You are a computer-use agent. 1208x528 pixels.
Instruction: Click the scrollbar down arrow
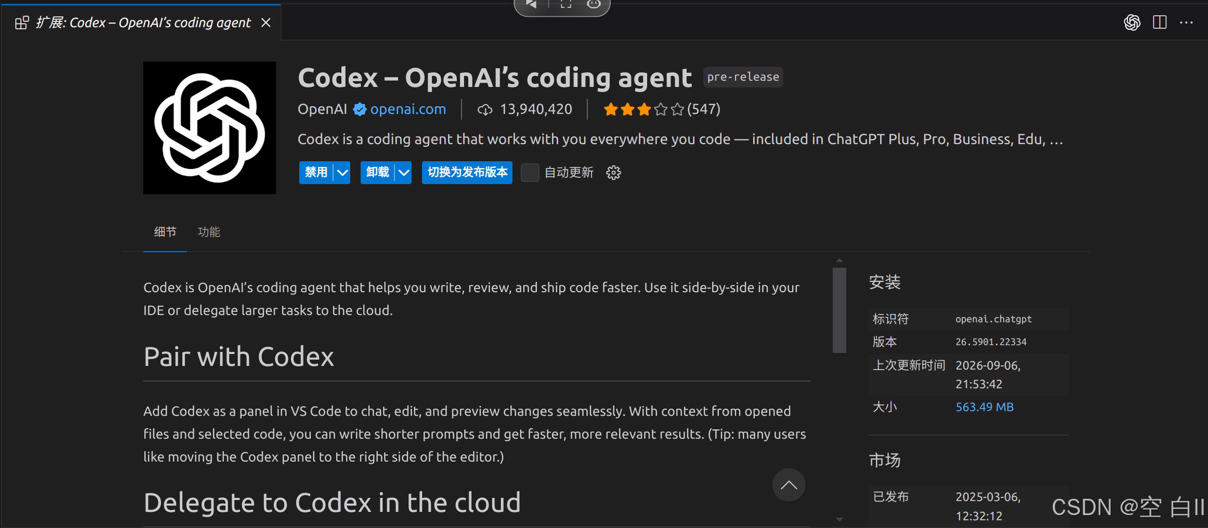coord(839,520)
